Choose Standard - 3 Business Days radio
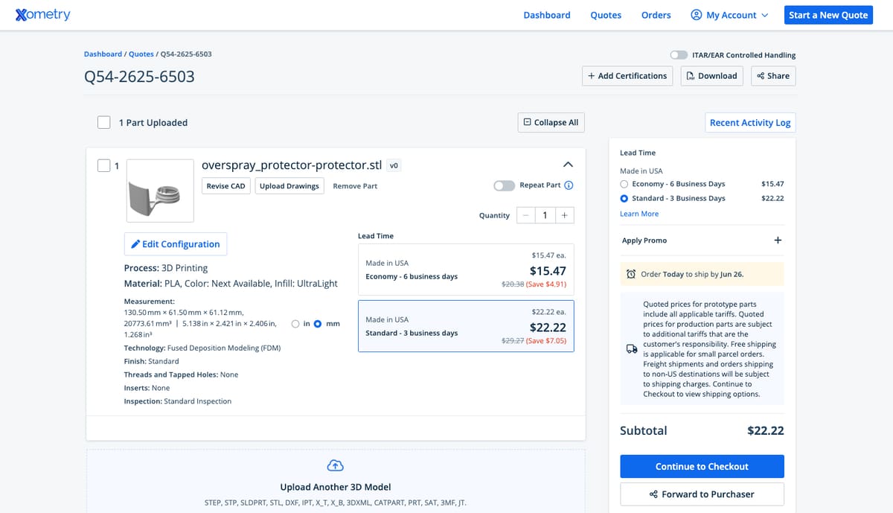 coord(624,199)
